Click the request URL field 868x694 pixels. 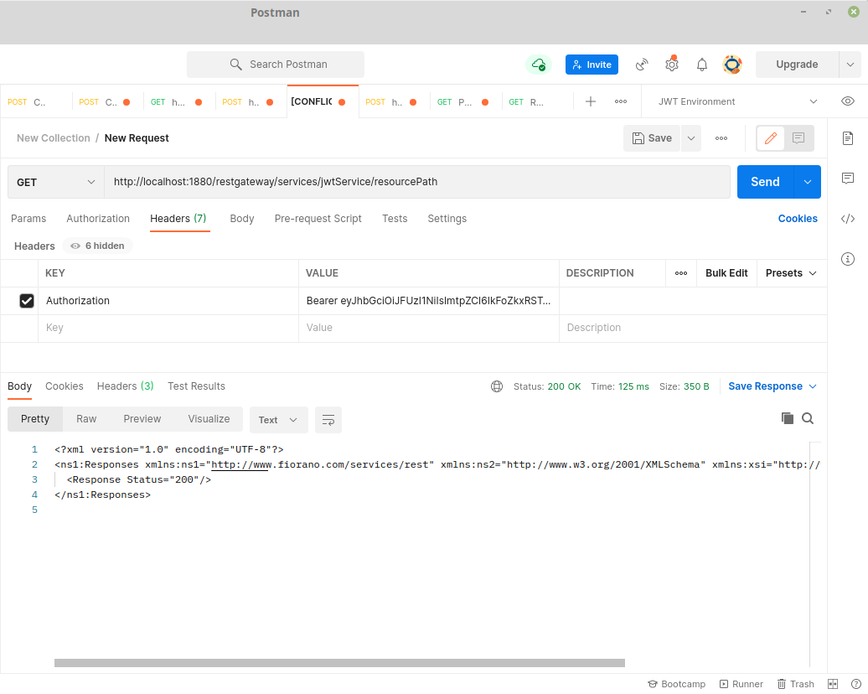click(417, 182)
